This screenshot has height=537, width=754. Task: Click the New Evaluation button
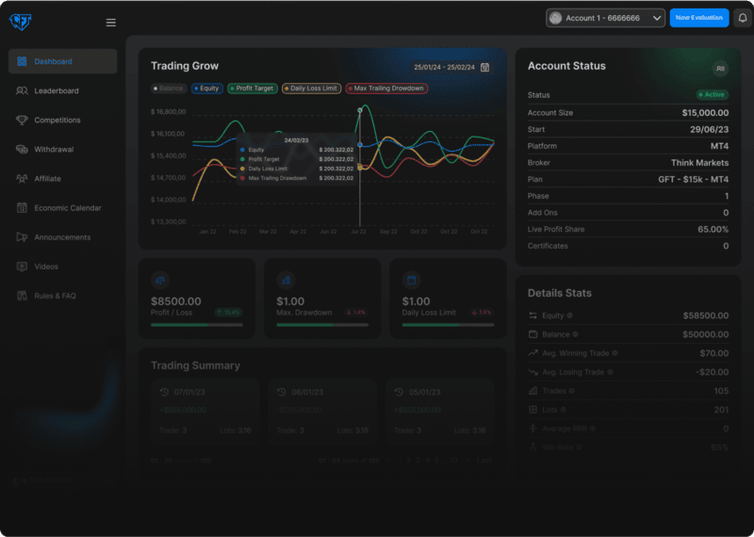[698, 18]
